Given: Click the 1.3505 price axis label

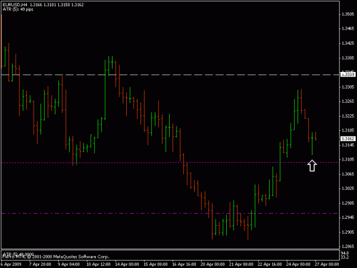Looking at the screenshot, I should tap(348, 14).
